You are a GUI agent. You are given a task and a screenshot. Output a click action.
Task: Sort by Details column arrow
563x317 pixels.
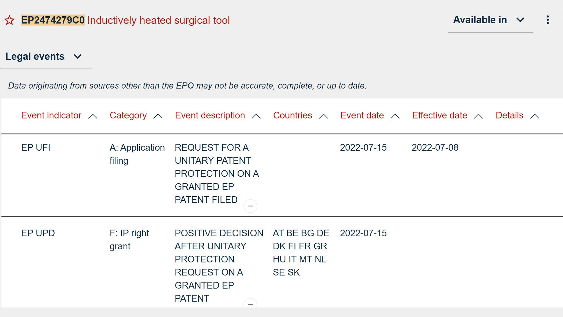(534, 116)
